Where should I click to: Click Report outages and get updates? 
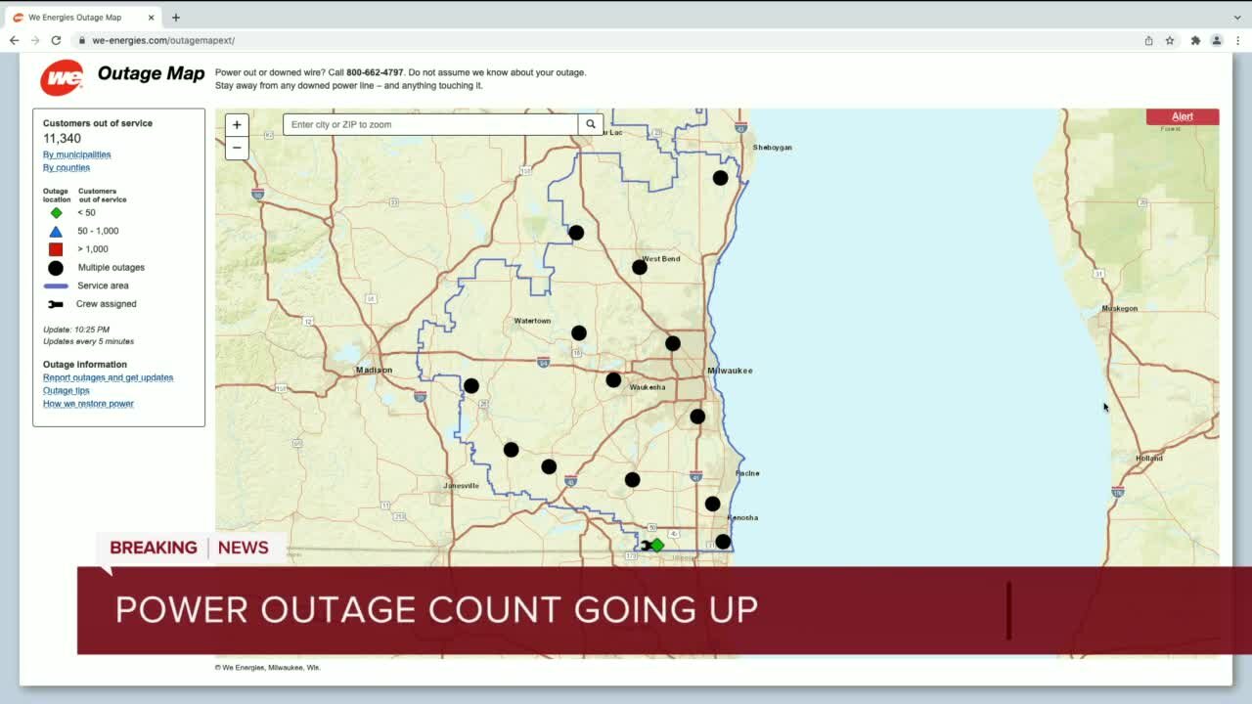[108, 377]
